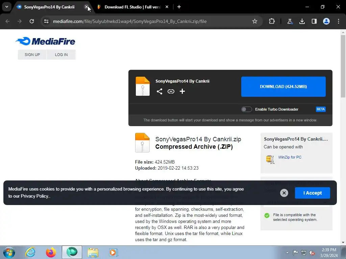The image size is (346, 259).
Task: Add file to account with plus icon
Action: point(182,91)
